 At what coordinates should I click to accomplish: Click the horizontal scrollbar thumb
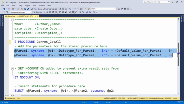[x=79, y=96]
